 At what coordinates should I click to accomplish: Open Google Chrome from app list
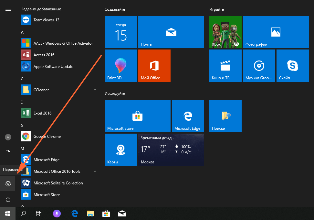[x=47, y=137]
